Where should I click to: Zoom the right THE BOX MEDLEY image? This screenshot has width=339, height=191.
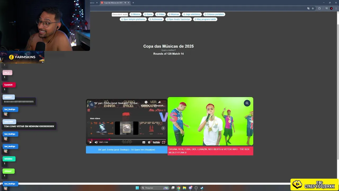point(247,103)
